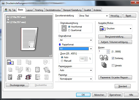Enable the Versatz checkbox

tap(113, 65)
